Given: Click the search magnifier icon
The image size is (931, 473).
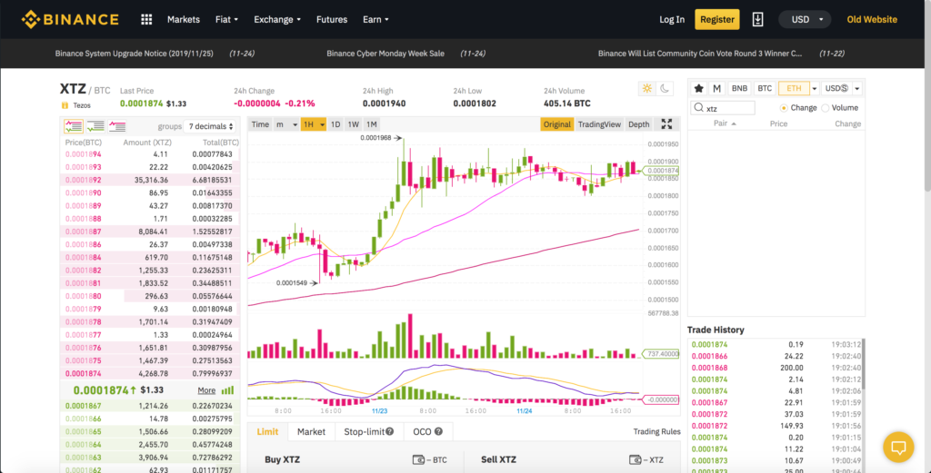Looking at the screenshot, I should click(699, 108).
